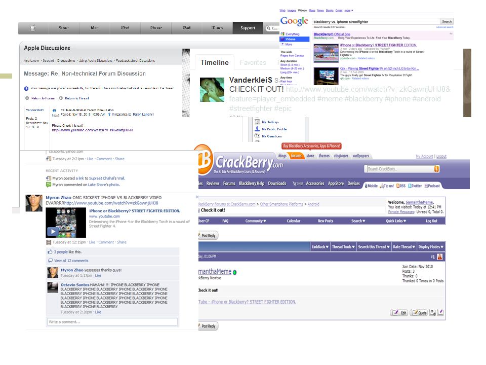Click the Apple logo in Apple navigation bar
This screenshot has width=486, height=365.
(x=33, y=28)
